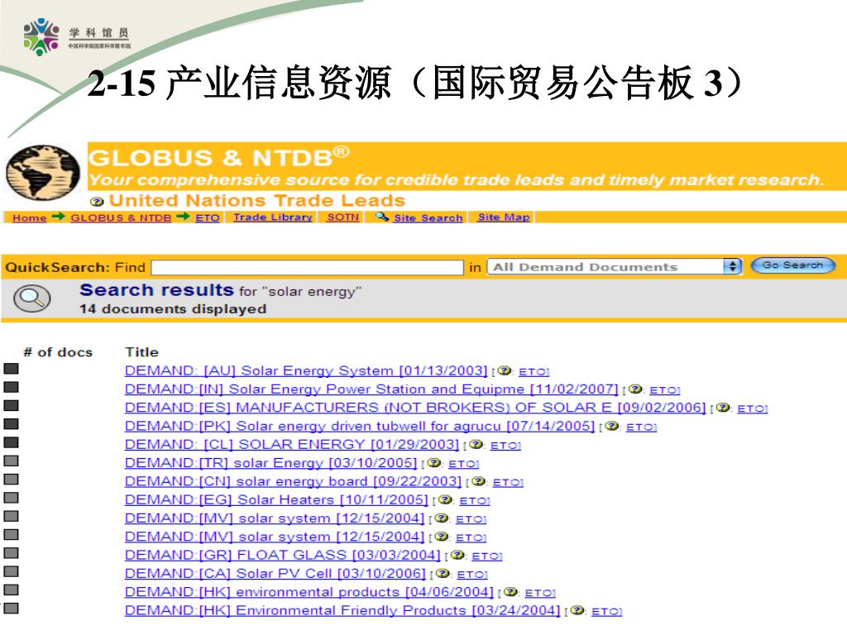Click ETO link on GR FLOAT GLASS row
The height and width of the screenshot is (635, 847).
click(x=486, y=556)
